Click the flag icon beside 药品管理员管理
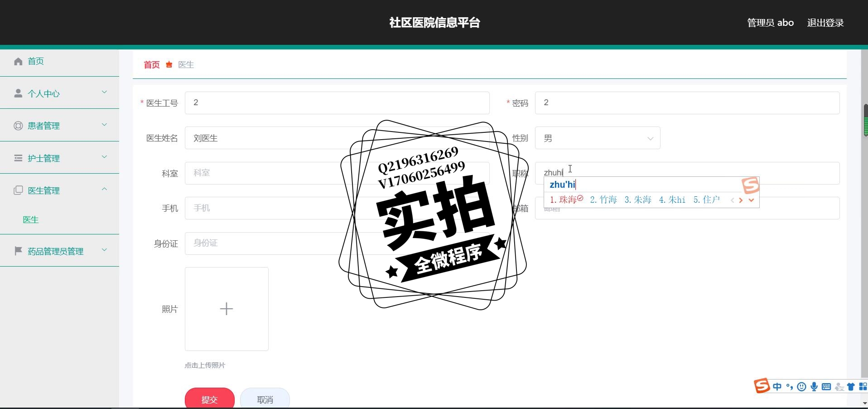The width and height of the screenshot is (868, 409). click(x=18, y=251)
